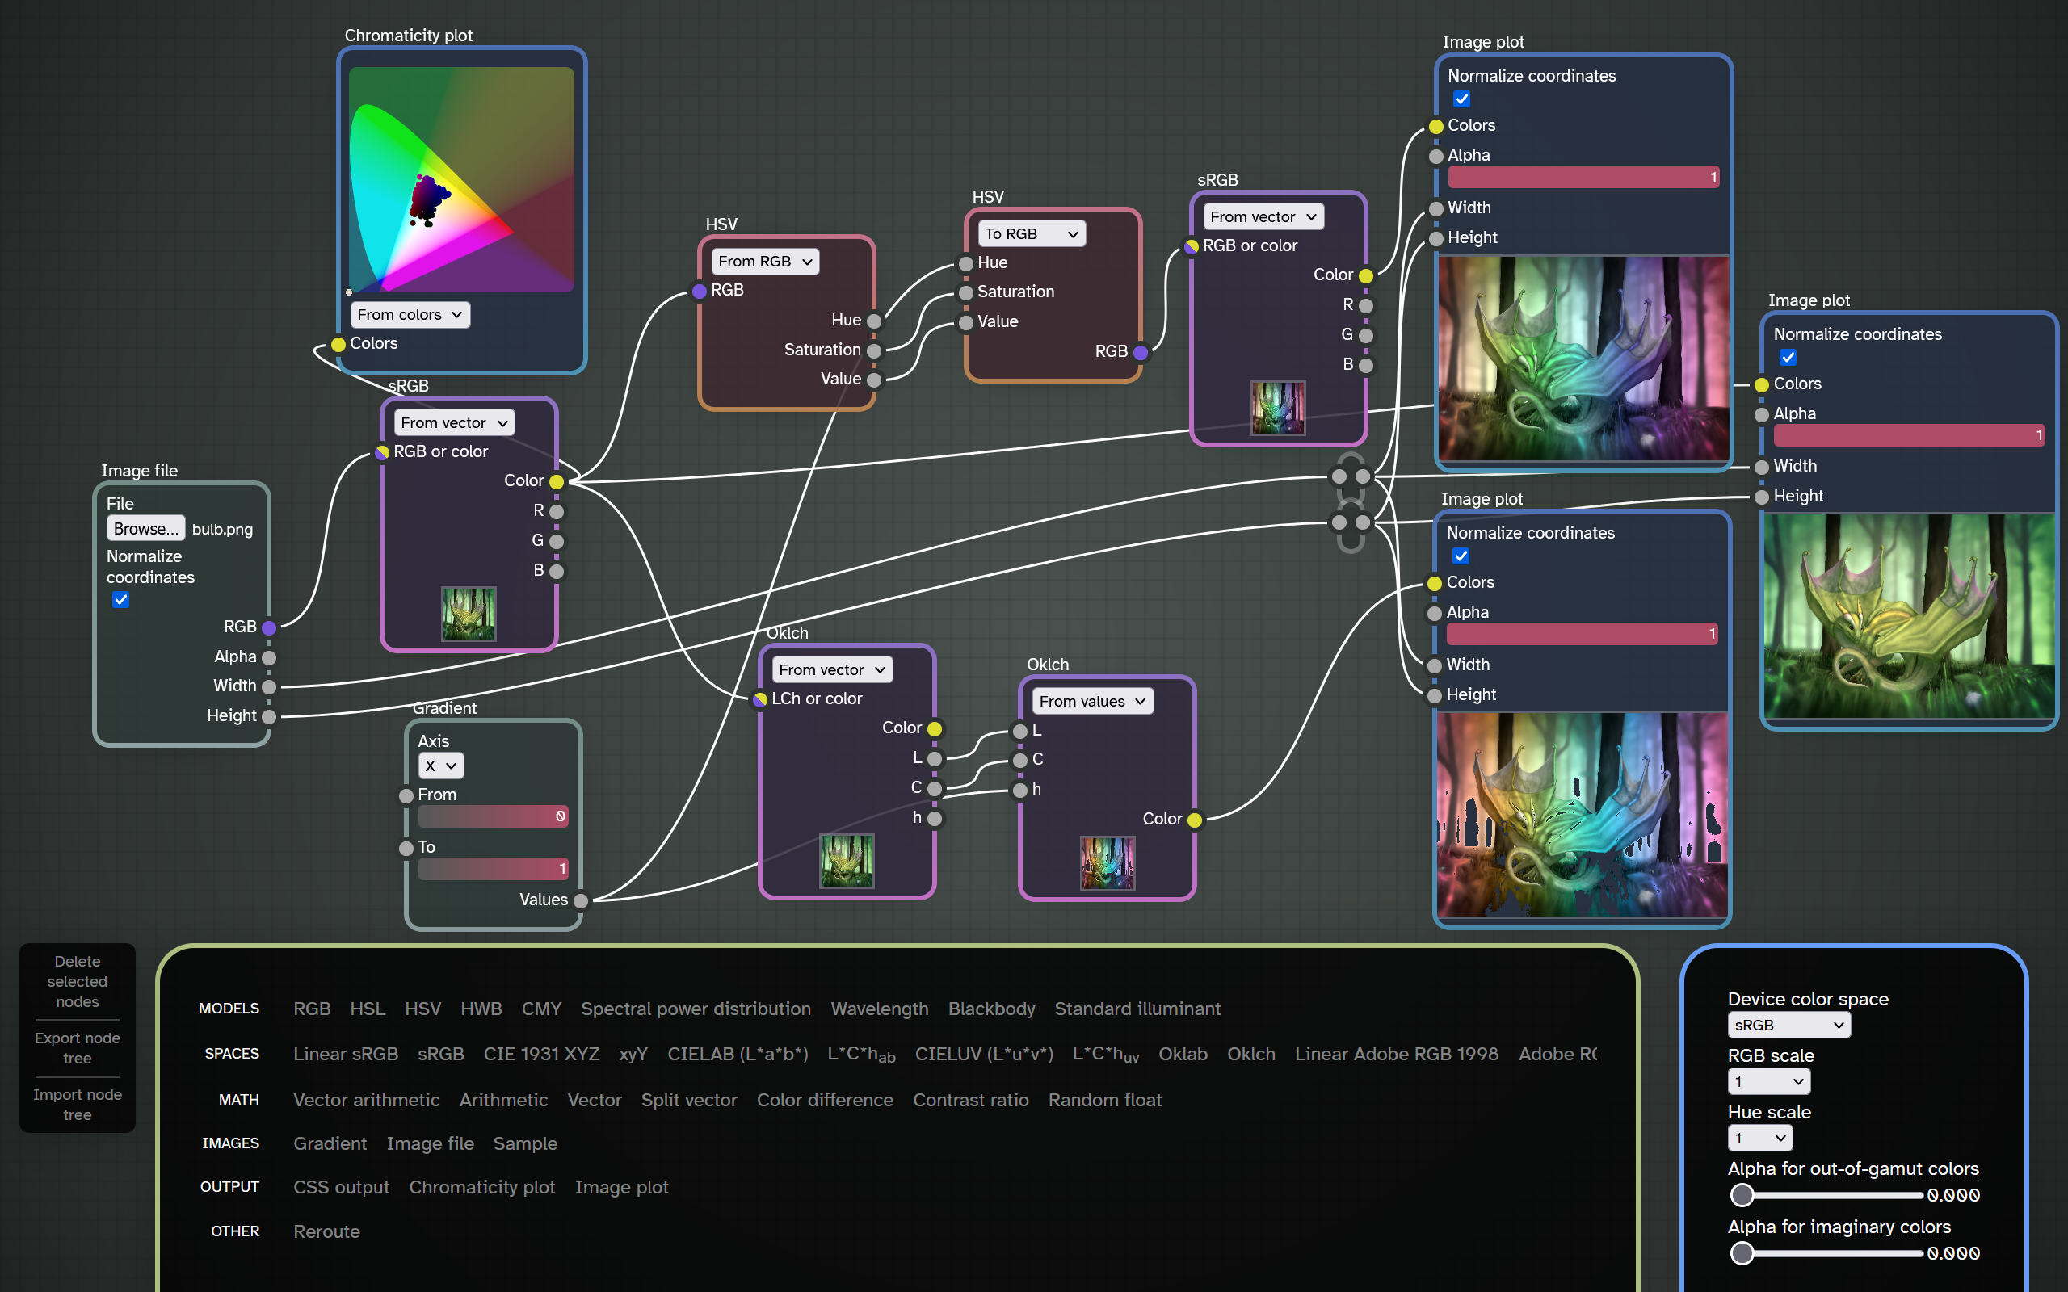Click the Saturation output socket of HSV From RGB node
The image size is (2068, 1292).
click(x=874, y=351)
